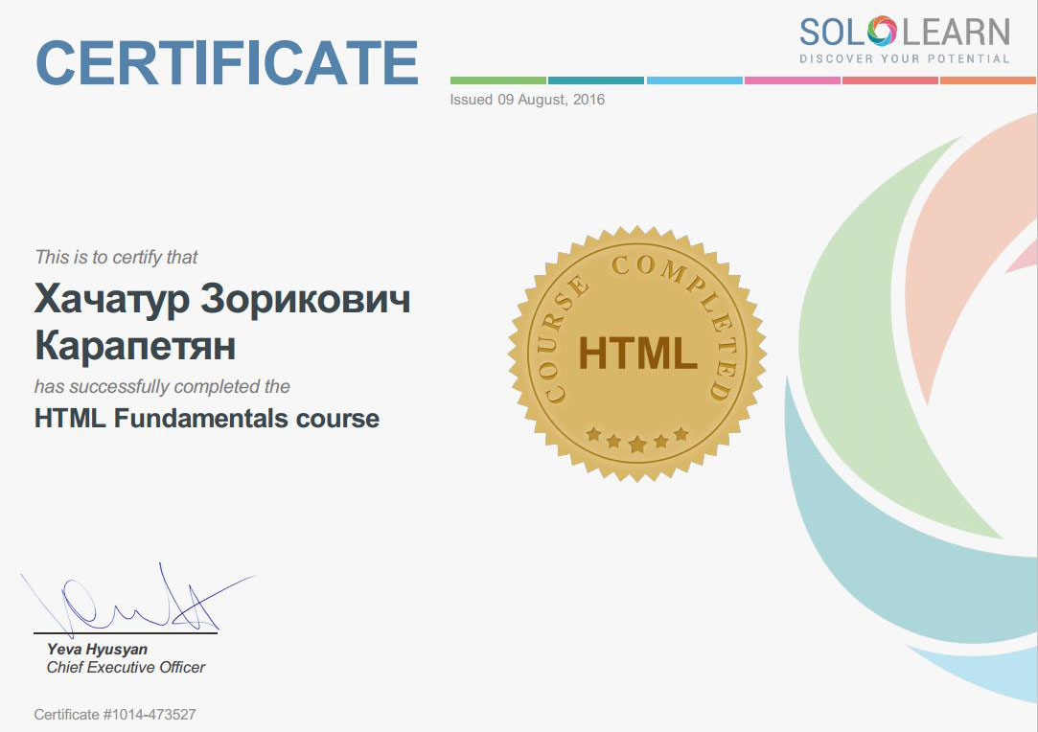Click the HTML text on the gold seal
The width and height of the screenshot is (1038, 732).
[637, 353]
